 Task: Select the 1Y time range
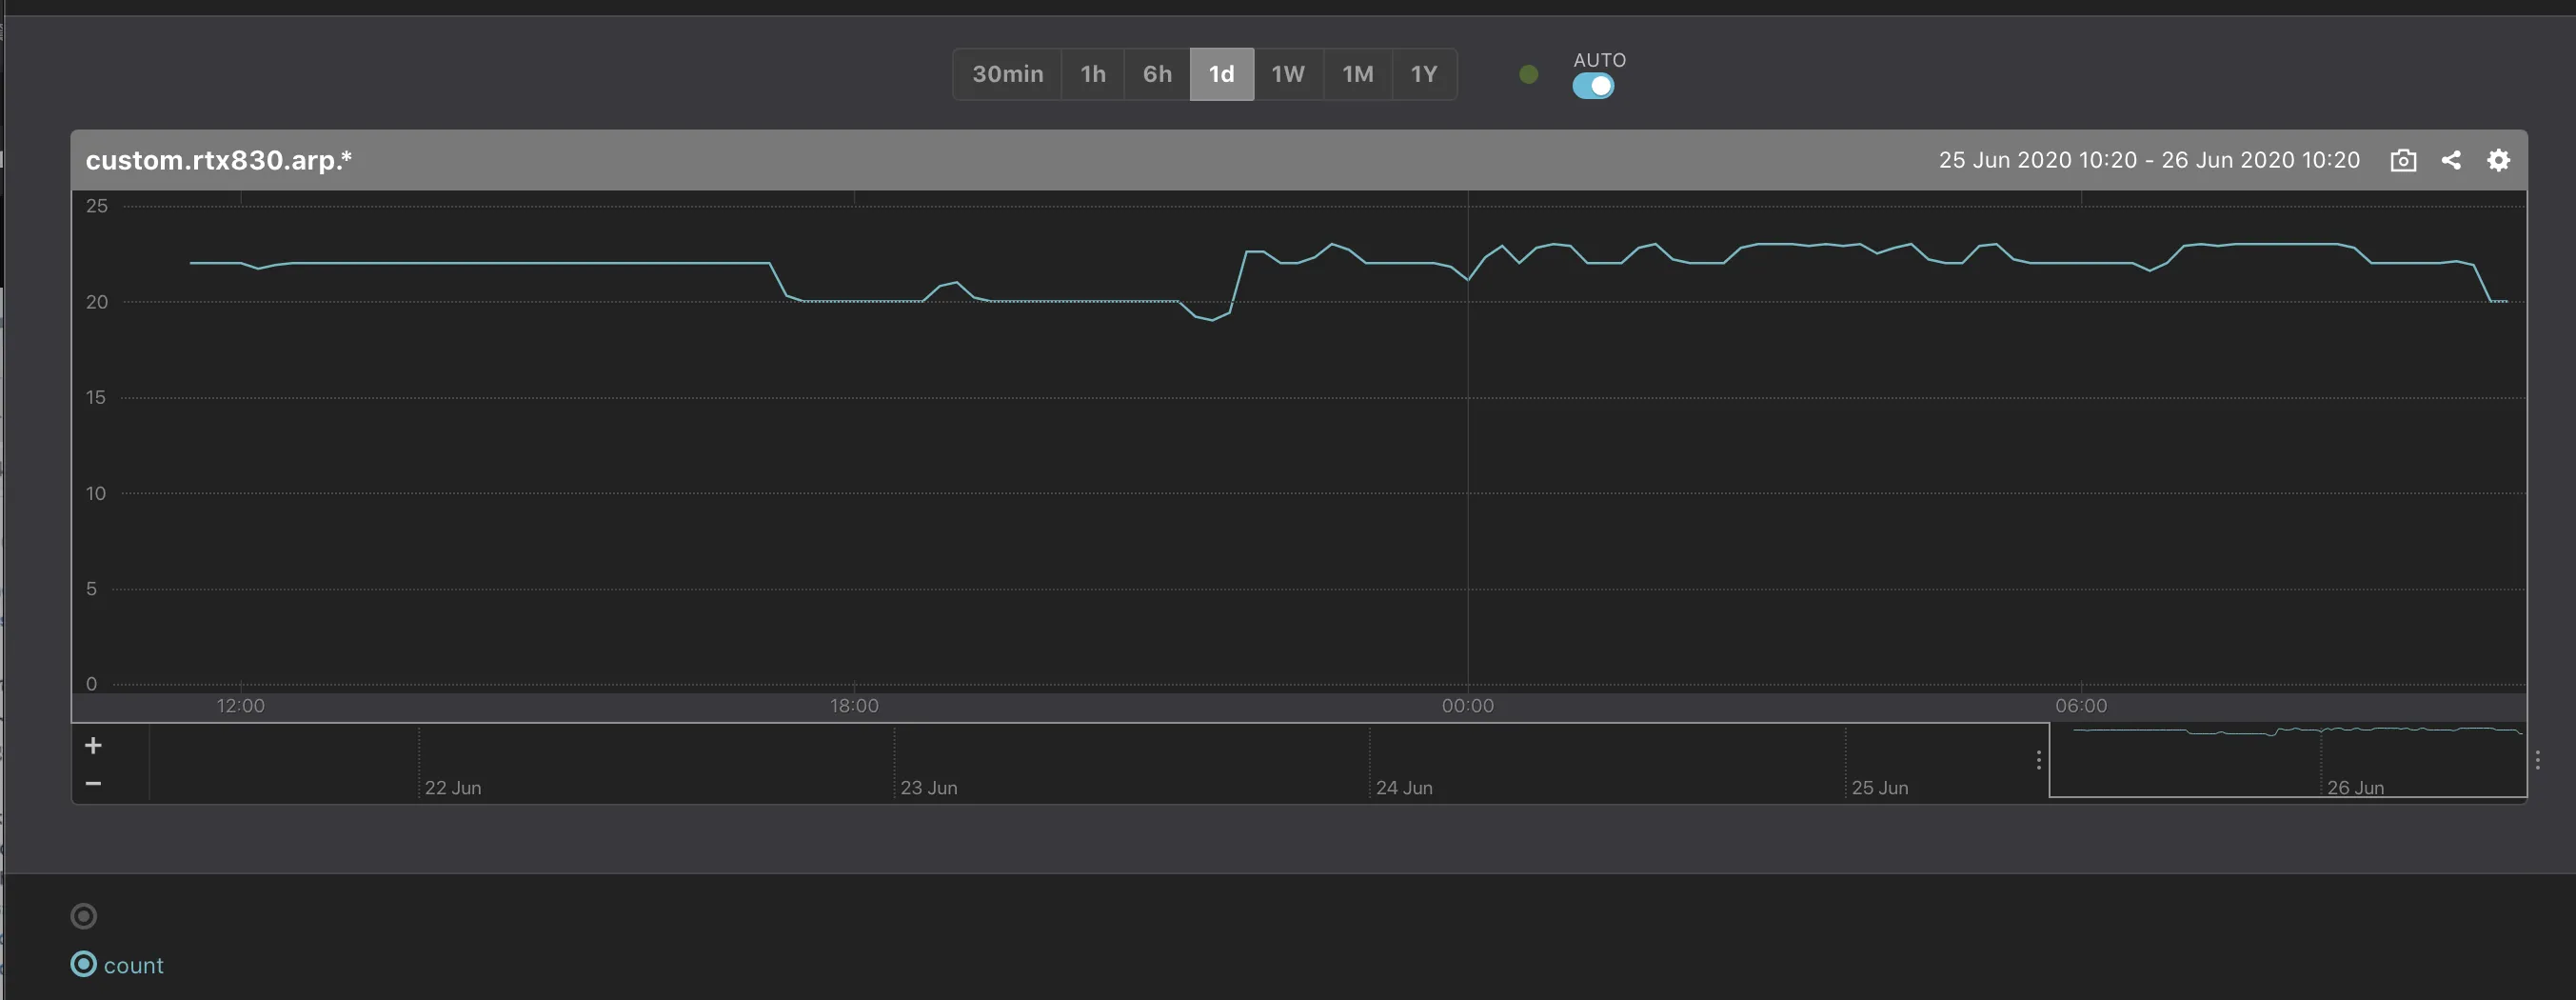[1423, 74]
